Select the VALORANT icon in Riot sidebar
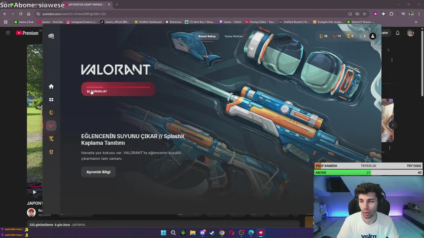The height and width of the screenshot is (238, 424). tap(51, 126)
